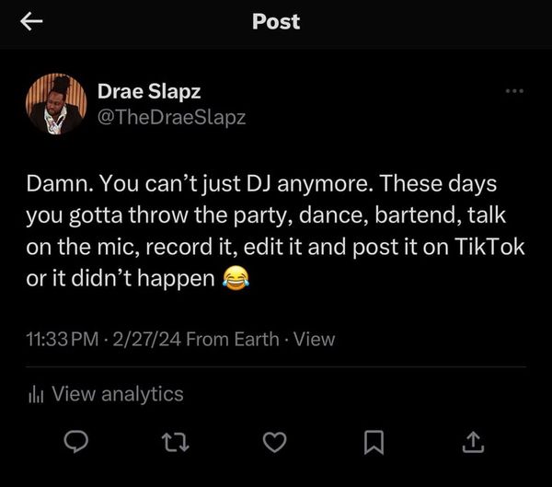552x487 pixels.
Task: Share the post using the share icon
Action: (x=471, y=444)
